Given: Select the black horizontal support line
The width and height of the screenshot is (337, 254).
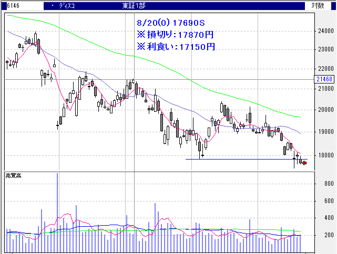Looking at the screenshot, I should 237,159.
